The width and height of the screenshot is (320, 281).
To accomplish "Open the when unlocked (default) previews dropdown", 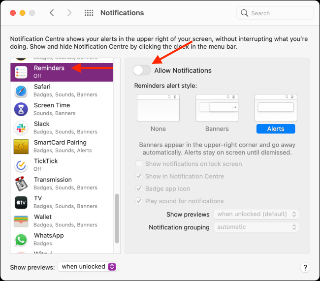I will coord(256,214).
